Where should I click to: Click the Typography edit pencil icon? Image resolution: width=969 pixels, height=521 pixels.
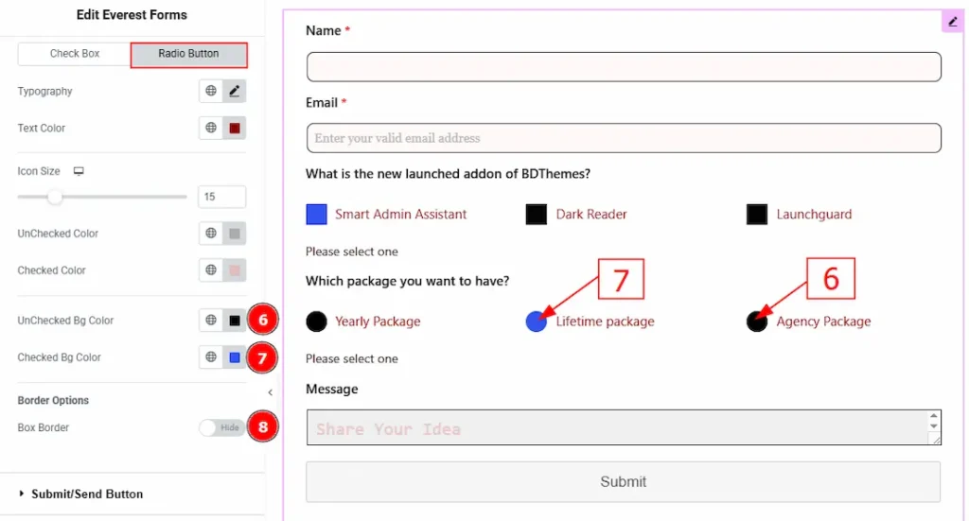pos(235,92)
